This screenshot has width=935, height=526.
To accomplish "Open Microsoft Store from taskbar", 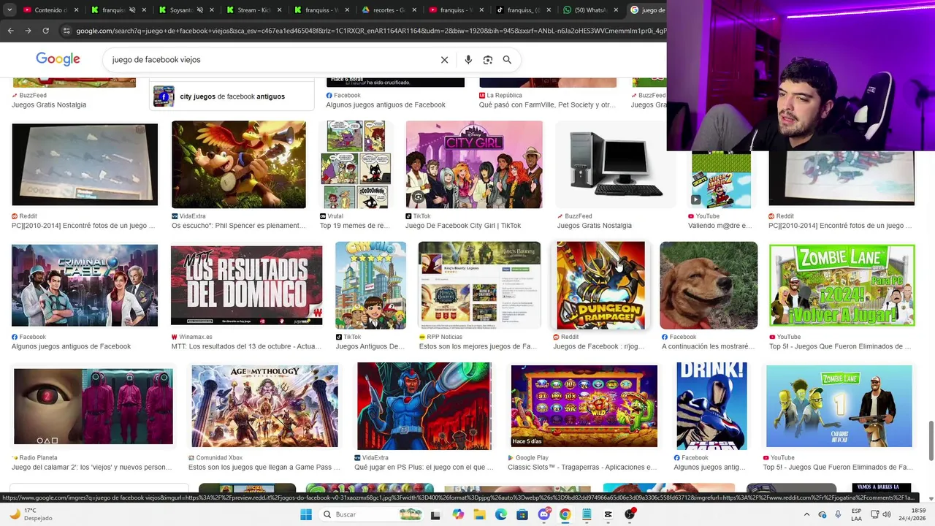I will (x=522, y=514).
